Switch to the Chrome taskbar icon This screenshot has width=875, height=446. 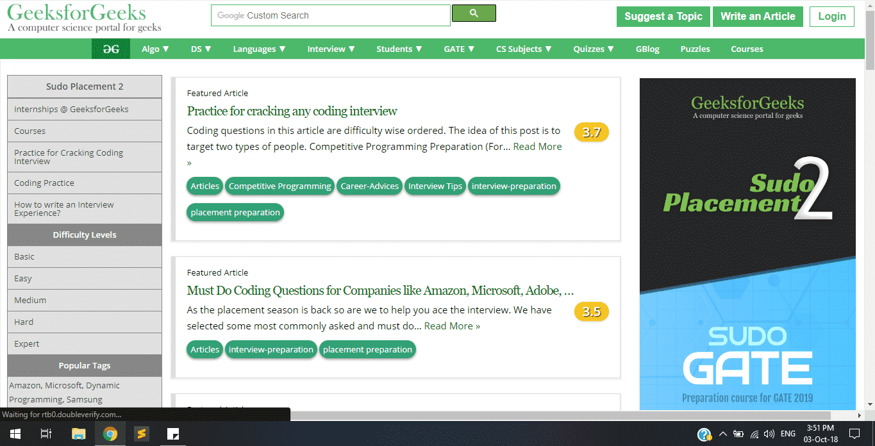click(x=110, y=434)
